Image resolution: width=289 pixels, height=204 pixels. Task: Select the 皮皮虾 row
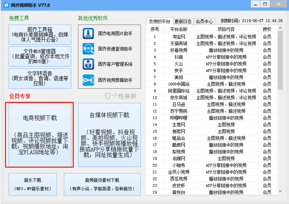[x=212, y=185]
